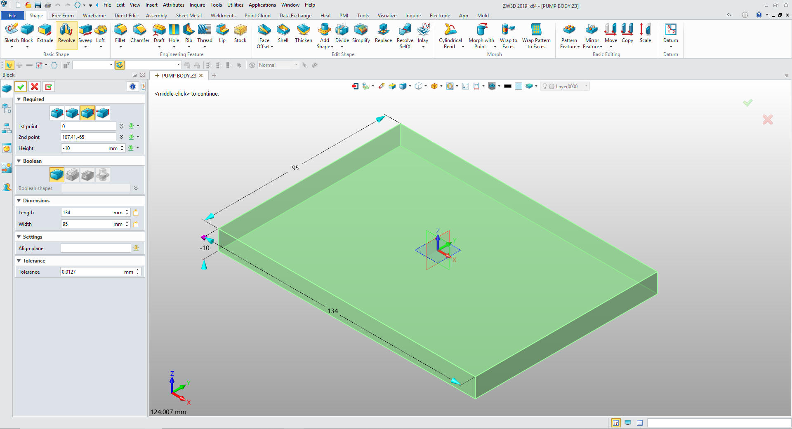This screenshot has height=429, width=792.
Task: Click Width stepper arrows
Action: [127, 224]
